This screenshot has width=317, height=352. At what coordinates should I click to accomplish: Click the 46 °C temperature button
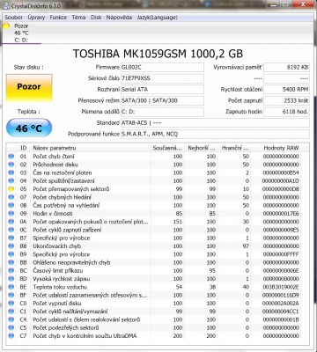[x=29, y=128]
